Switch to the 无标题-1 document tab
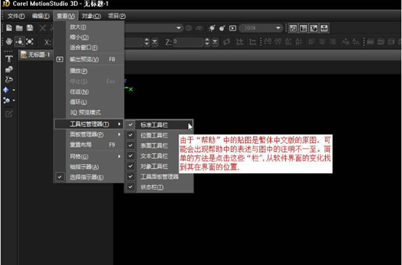402x265 pixels. point(35,55)
